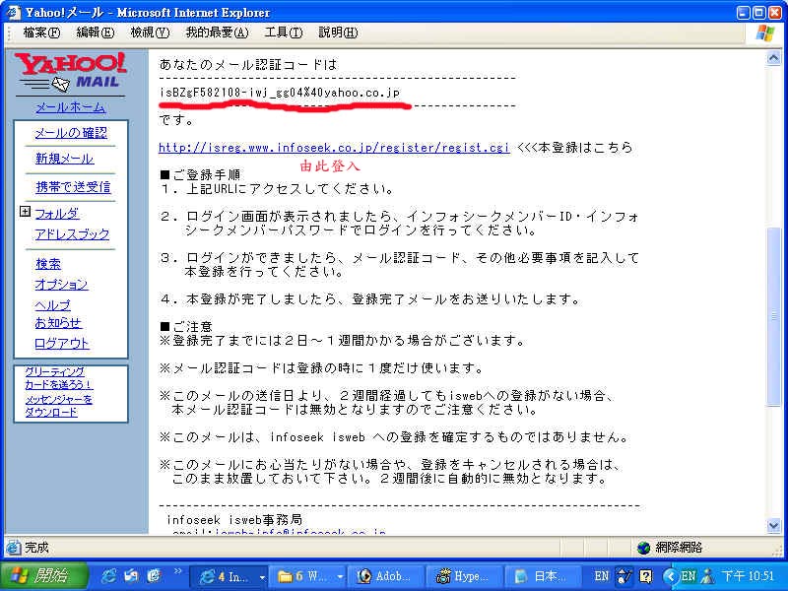
Task: Open 携帯で送受信 link
Action: [x=73, y=187]
